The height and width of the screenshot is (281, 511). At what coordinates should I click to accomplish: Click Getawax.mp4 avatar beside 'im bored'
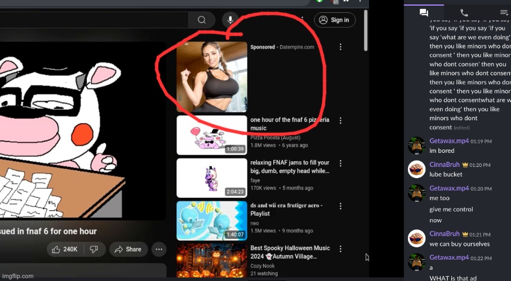coord(416,146)
